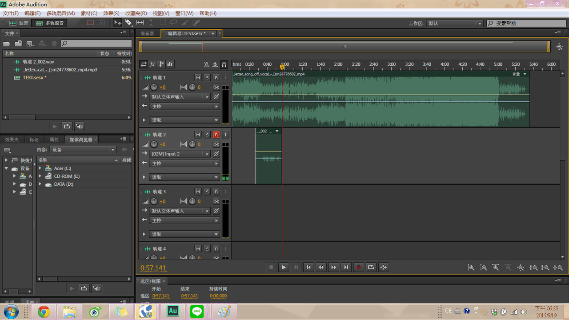Open the 多轨混音(M) menu
Screen dimensions: 569x320
click(x=60, y=13)
